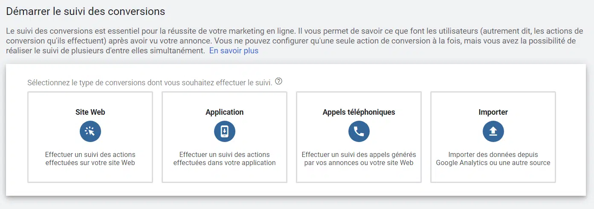Image resolution: width=594 pixels, height=209 pixels.
Task: Click the Google Analytics import description
Action: pyautogui.click(x=493, y=159)
